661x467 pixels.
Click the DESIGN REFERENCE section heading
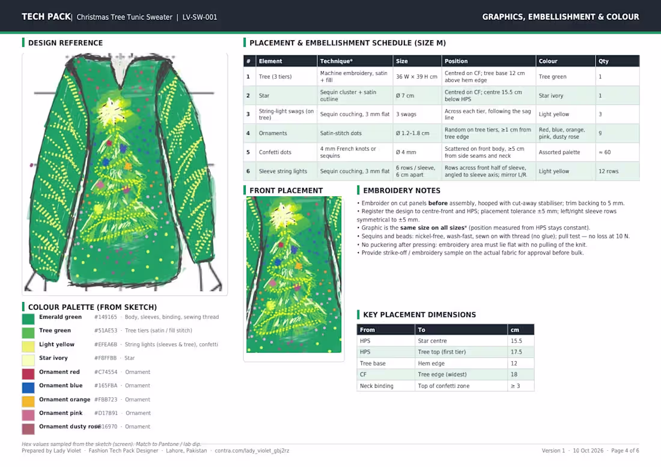[65, 43]
